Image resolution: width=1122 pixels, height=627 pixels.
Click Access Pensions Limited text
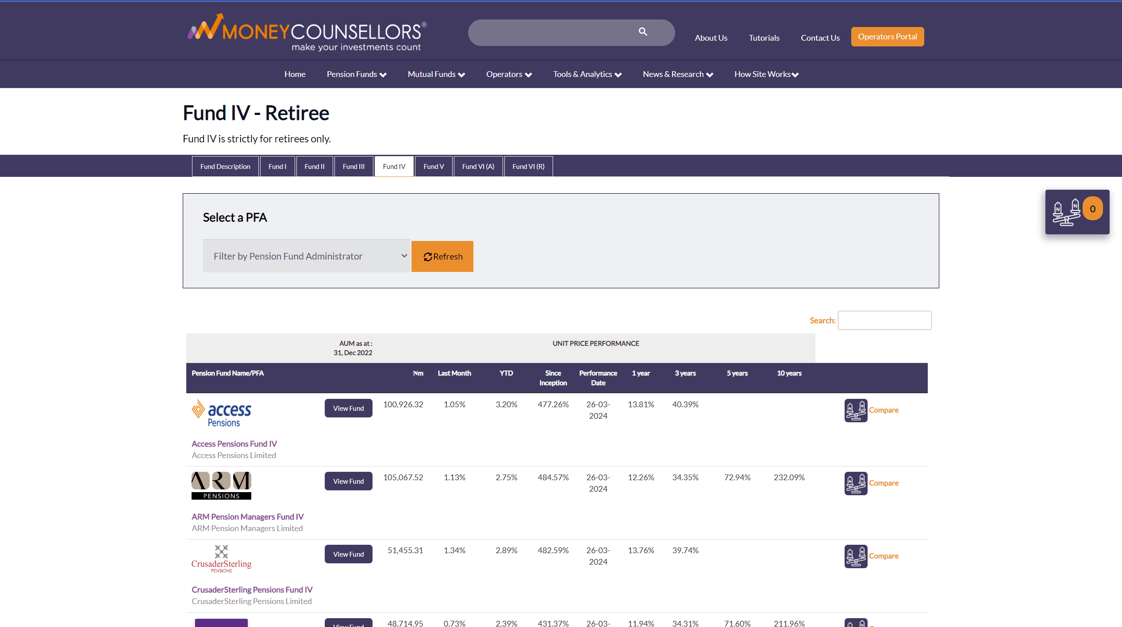234,455
